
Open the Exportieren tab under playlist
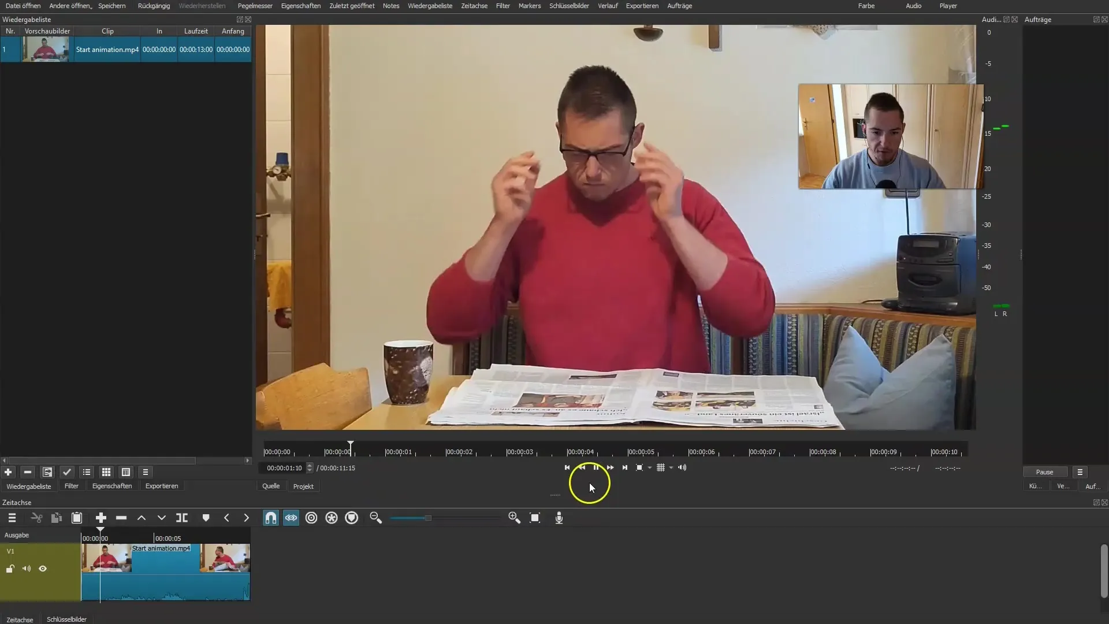162,486
